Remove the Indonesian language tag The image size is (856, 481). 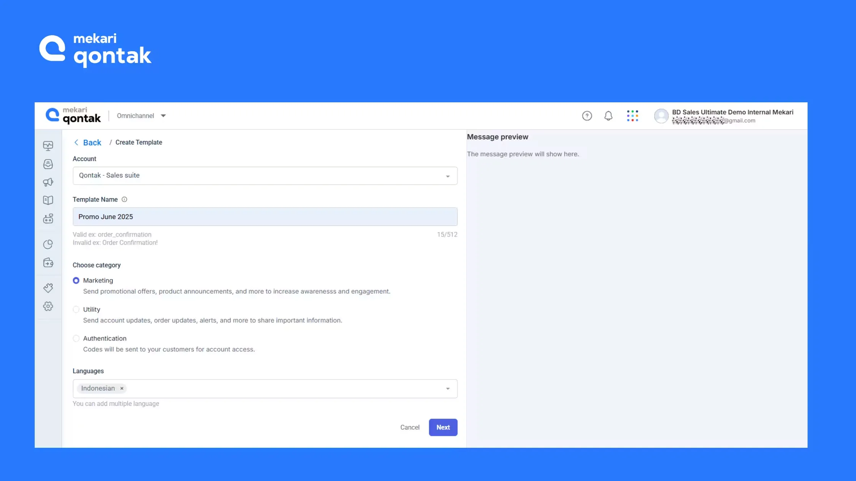122,389
